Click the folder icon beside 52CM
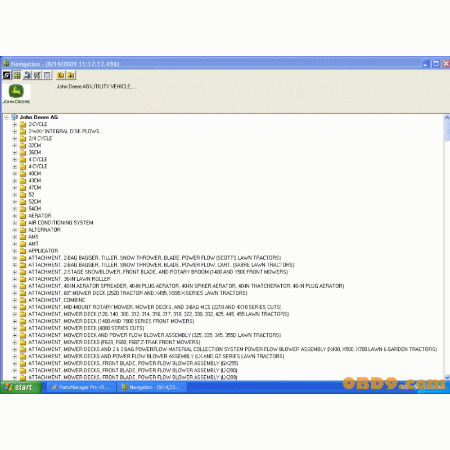 tap(23, 202)
